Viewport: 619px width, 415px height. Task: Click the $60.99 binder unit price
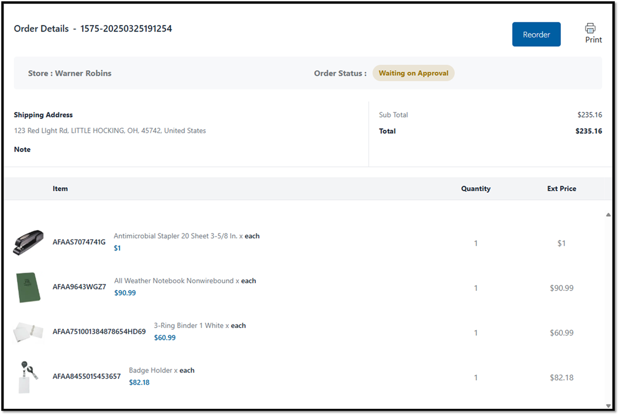click(165, 338)
